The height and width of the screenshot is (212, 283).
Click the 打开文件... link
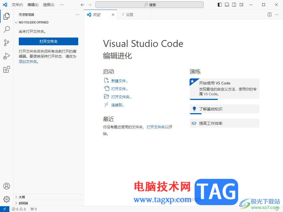(x=120, y=89)
